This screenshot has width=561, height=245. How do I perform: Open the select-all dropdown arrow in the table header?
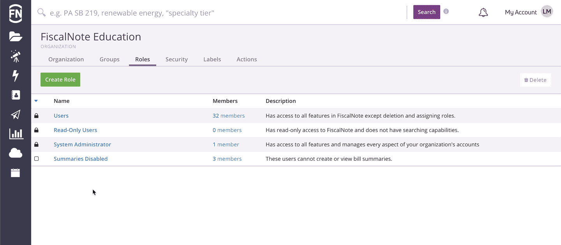[x=36, y=101]
